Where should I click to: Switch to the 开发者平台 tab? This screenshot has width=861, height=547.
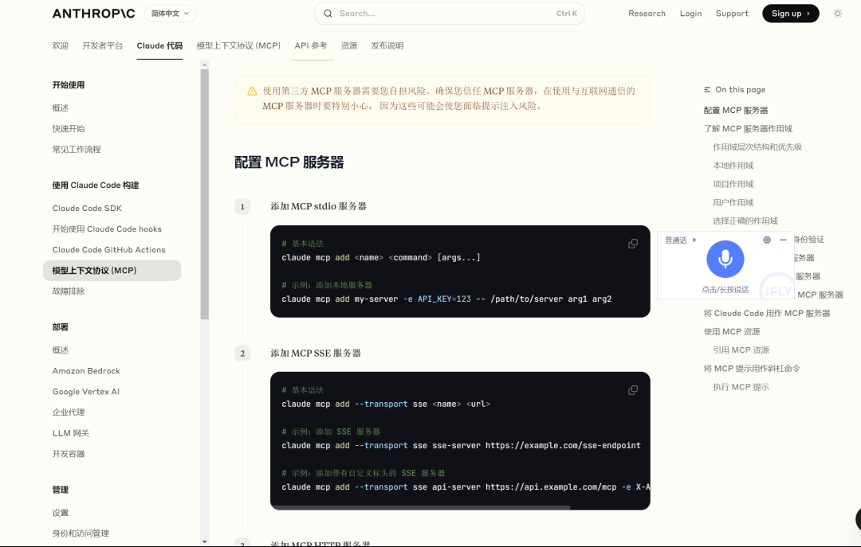pos(103,45)
